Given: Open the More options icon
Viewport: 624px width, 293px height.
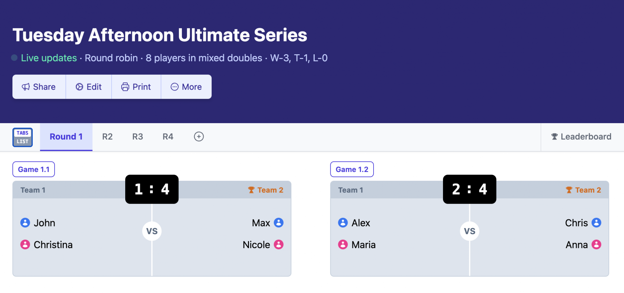Looking at the screenshot, I should tap(174, 87).
